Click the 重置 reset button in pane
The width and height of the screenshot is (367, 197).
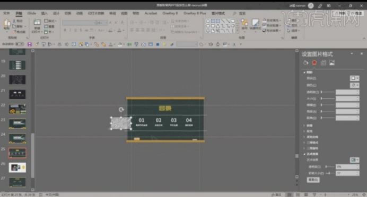313,180
